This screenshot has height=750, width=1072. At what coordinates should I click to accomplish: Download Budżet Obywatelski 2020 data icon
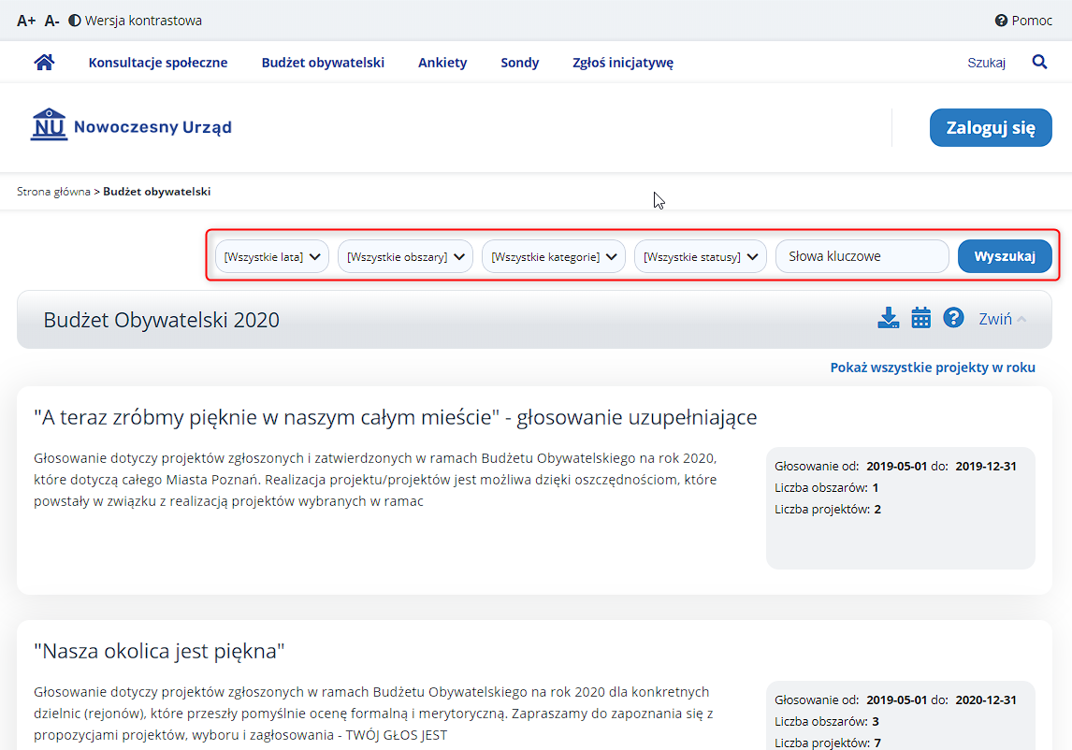click(888, 318)
